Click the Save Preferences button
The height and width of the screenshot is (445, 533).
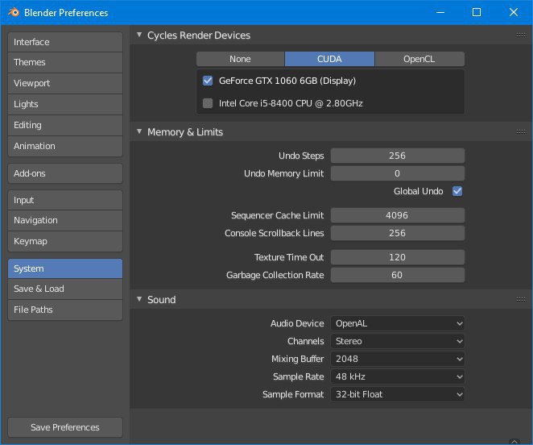pyautogui.click(x=65, y=427)
